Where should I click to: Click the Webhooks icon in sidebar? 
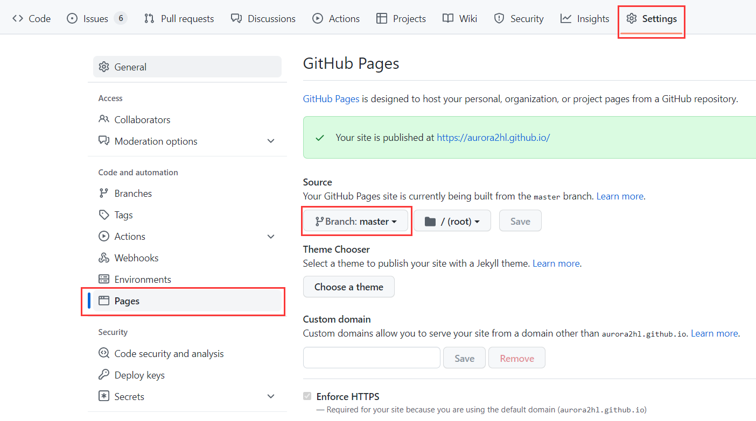(x=104, y=258)
